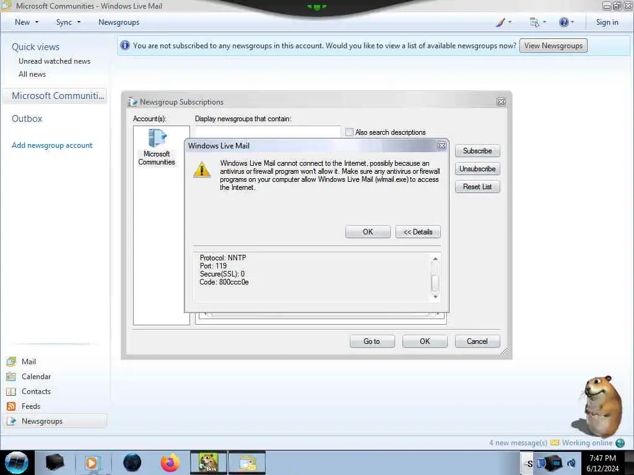Viewport: 634px width, 475px height.
Task: Click the black box taskbar icon
Action: point(54,463)
